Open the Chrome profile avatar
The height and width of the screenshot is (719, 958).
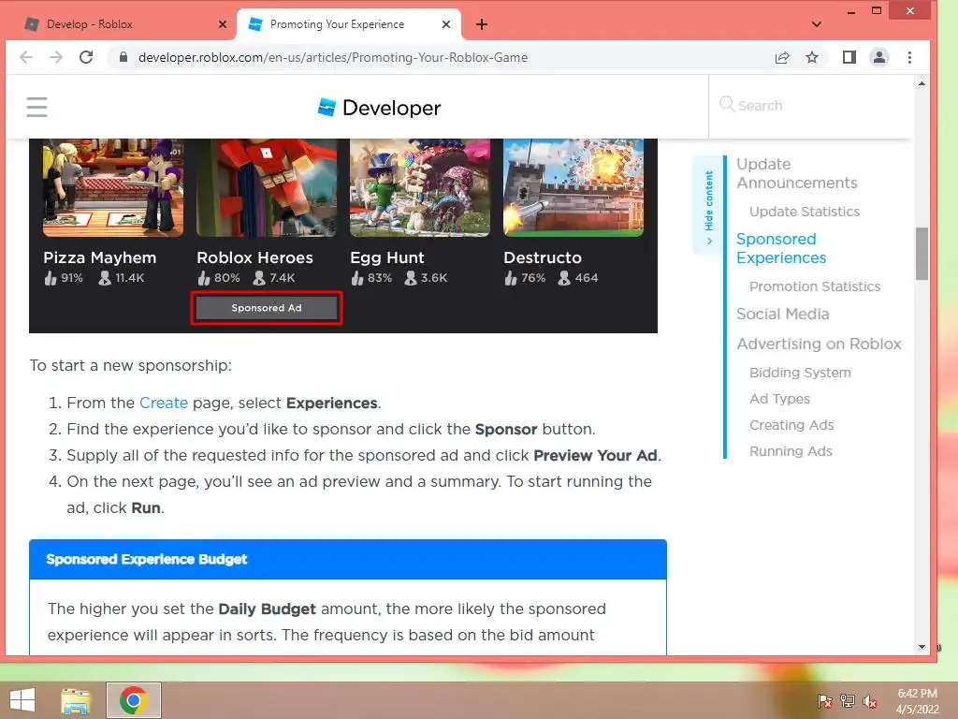point(879,57)
